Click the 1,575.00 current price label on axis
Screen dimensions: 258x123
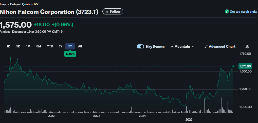[x=245, y=66]
